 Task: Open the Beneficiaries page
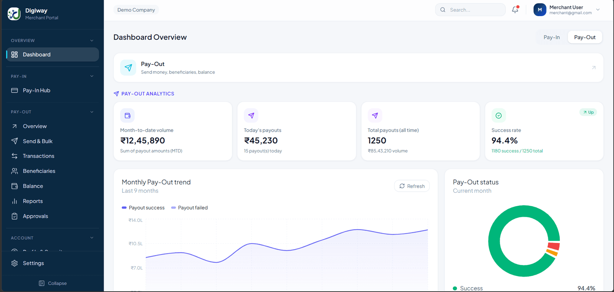53,171
